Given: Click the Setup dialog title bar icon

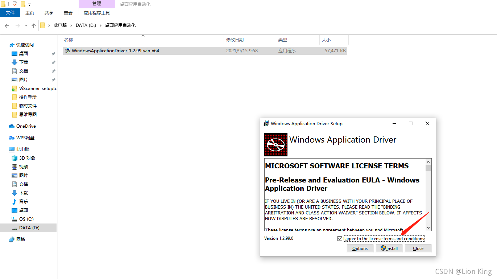Looking at the screenshot, I should point(266,123).
